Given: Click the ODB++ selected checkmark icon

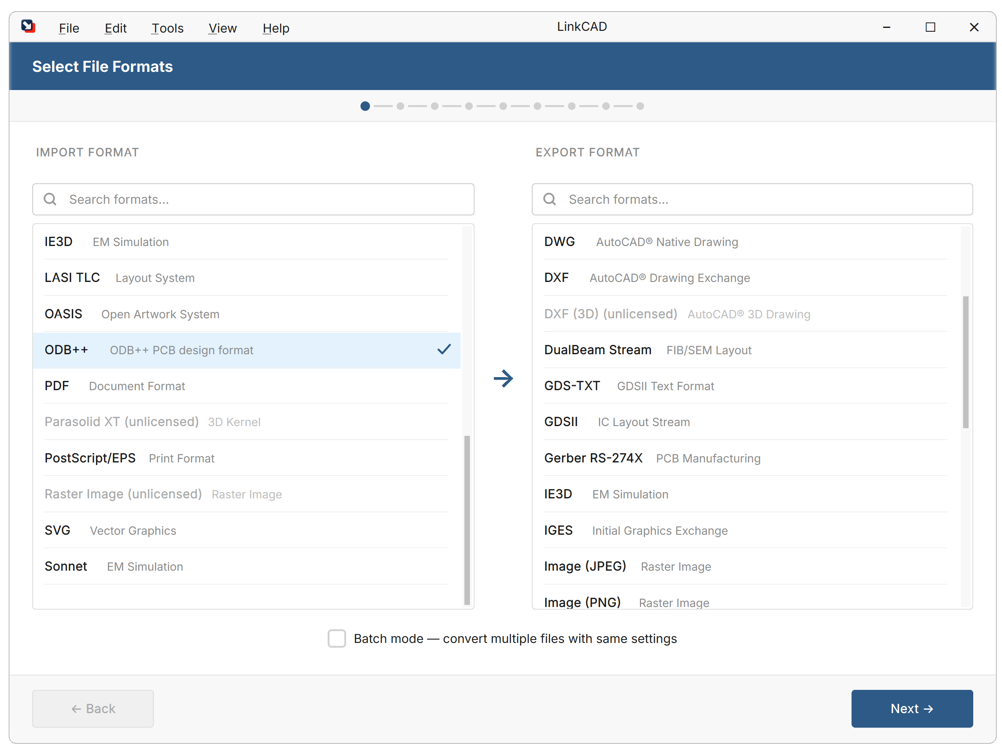Looking at the screenshot, I should point(444,350).
